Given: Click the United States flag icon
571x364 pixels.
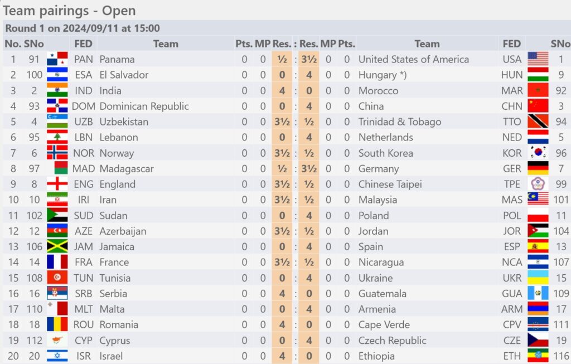Looking at the screenshot, I should tap(538, 59).
